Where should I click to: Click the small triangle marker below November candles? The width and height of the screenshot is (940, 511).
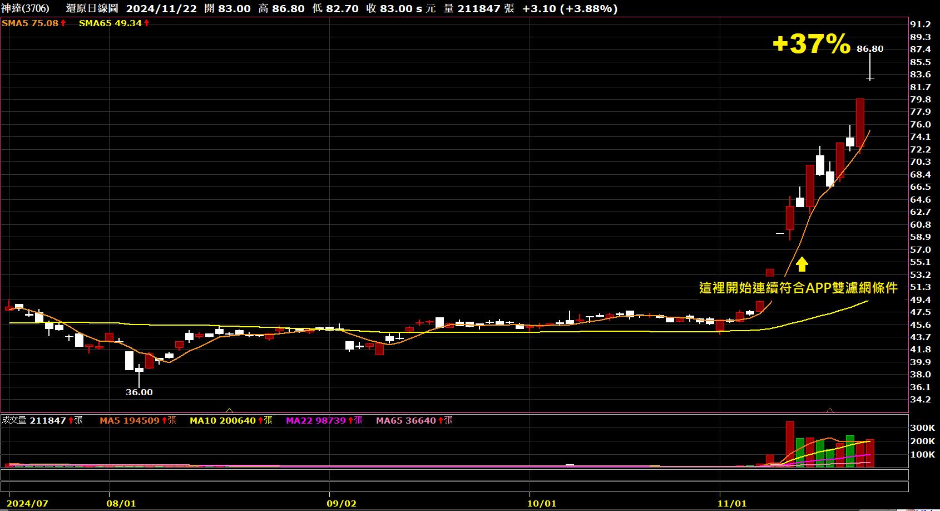830,410
